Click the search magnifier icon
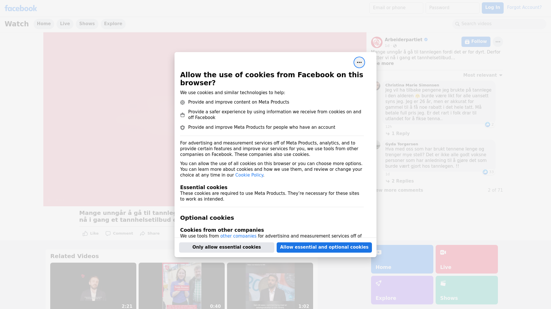Image resolution: width=551 pixels, height=309 pixels. pos(457,24)
